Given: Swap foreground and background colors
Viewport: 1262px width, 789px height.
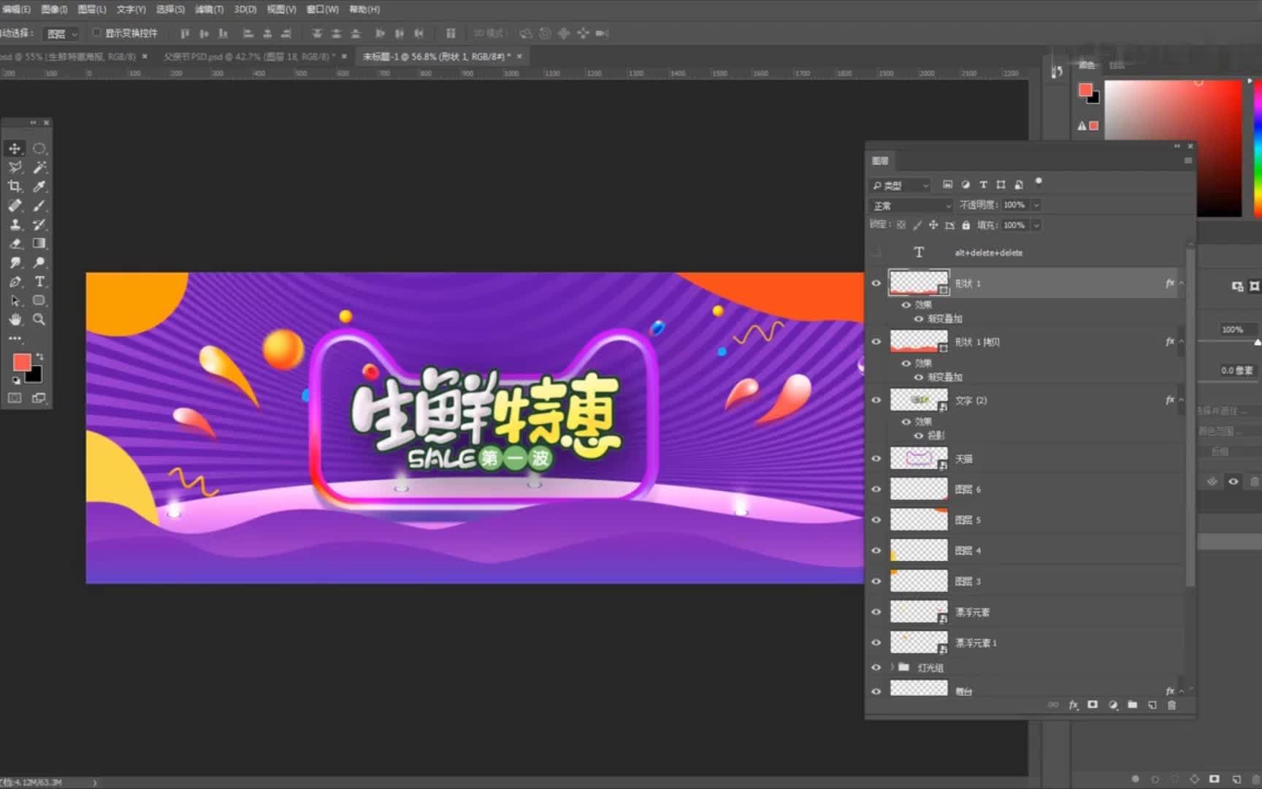Looking at the screenshot, I should pos(40,357).
